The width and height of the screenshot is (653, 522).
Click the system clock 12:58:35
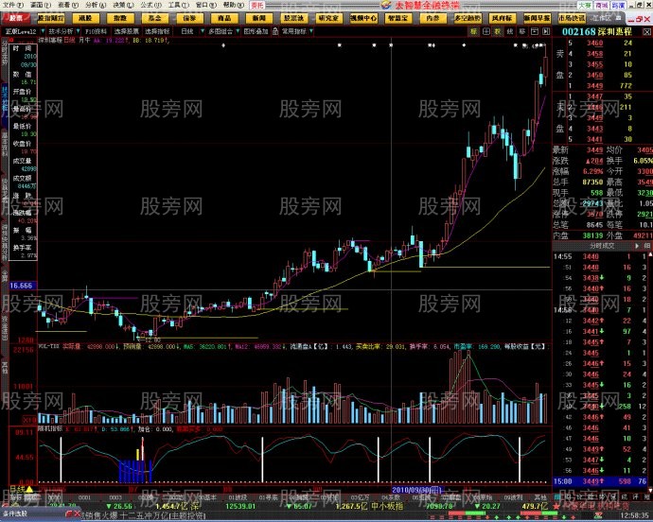click(x=635, y=515)
